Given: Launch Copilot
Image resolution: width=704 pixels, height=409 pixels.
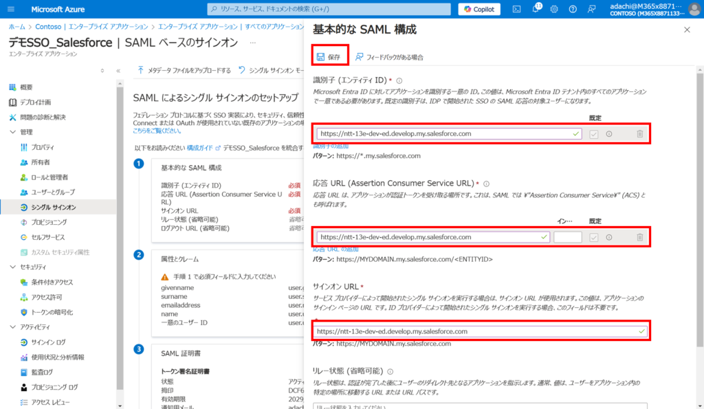Looking at the screenshot, I should (479, 9).
